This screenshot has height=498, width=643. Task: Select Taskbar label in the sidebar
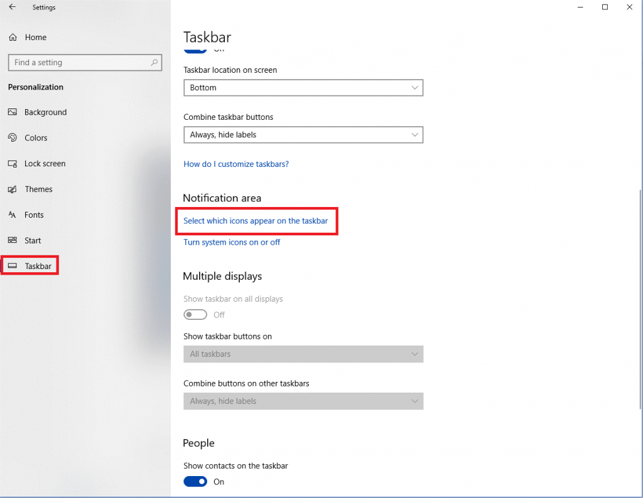point(38,266)
